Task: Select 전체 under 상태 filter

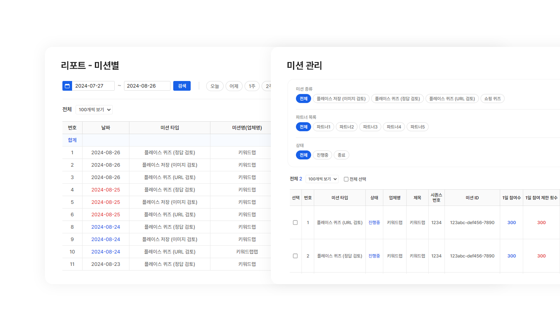Action: pos(303,155)
